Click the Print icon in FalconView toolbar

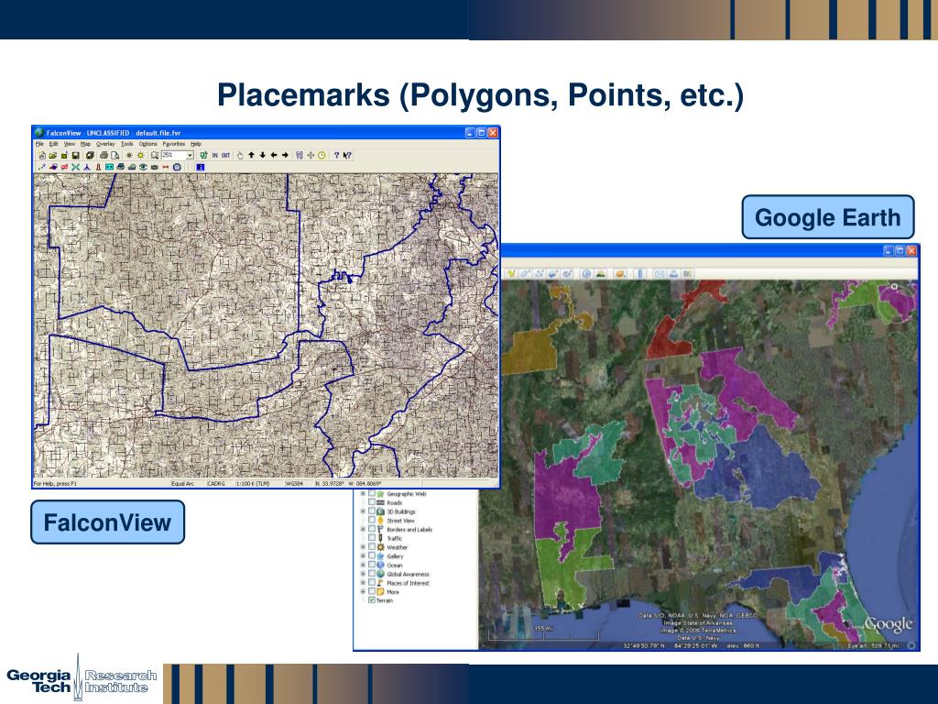pos(104,155)
